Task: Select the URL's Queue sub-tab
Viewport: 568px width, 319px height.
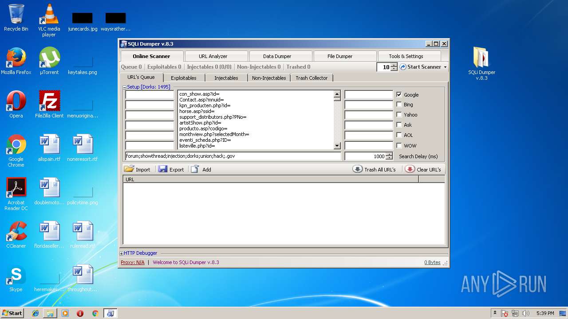Action: click(141, 77)
